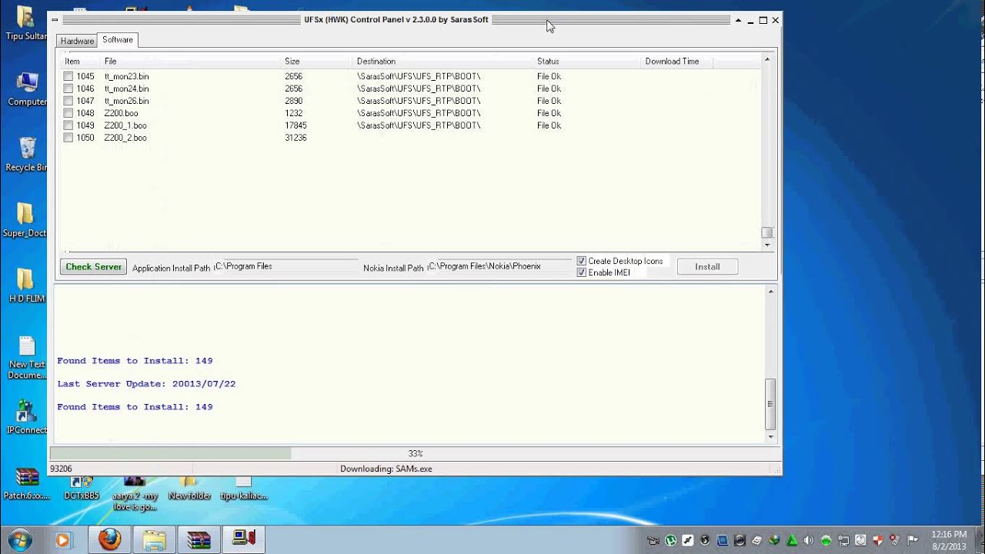Screen dimensions: 985x554
Task: Tick the checkbox for item 1046 tt_mon24.bin
Action: [x=68, y=88]
